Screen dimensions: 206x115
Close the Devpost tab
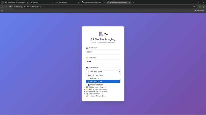click(x=53, y=2)
